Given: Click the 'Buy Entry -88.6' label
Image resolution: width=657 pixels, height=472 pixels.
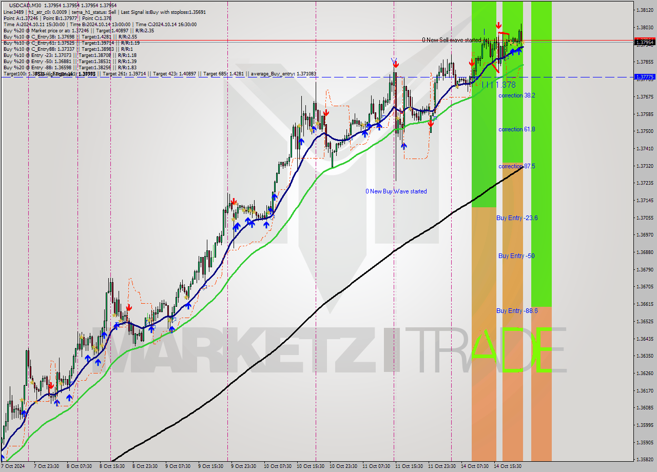Looking at the screenshot, I should [x=517, y=311].
